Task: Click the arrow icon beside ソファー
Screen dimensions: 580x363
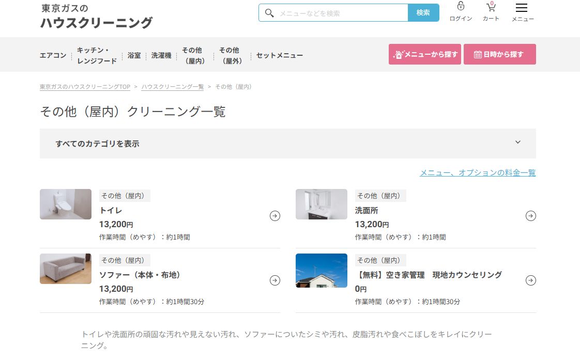Action: pos(275,280)
